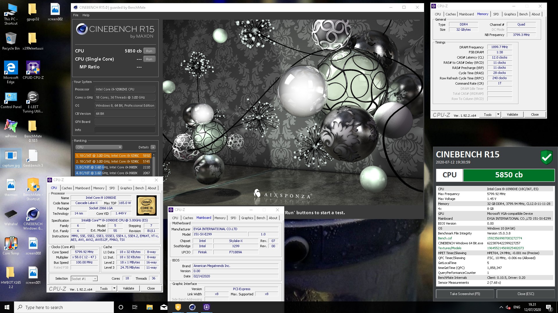Click the Bench.cof integrity link
Viewport: 558px width, 313px height.
click(445, 238)
